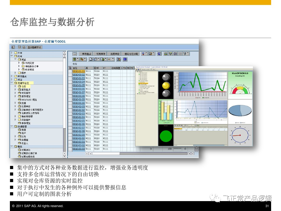Screen dimensions: 281x211
Task: Click the subtotals icon
Action: pyautogui.click(x=82, y=59)
